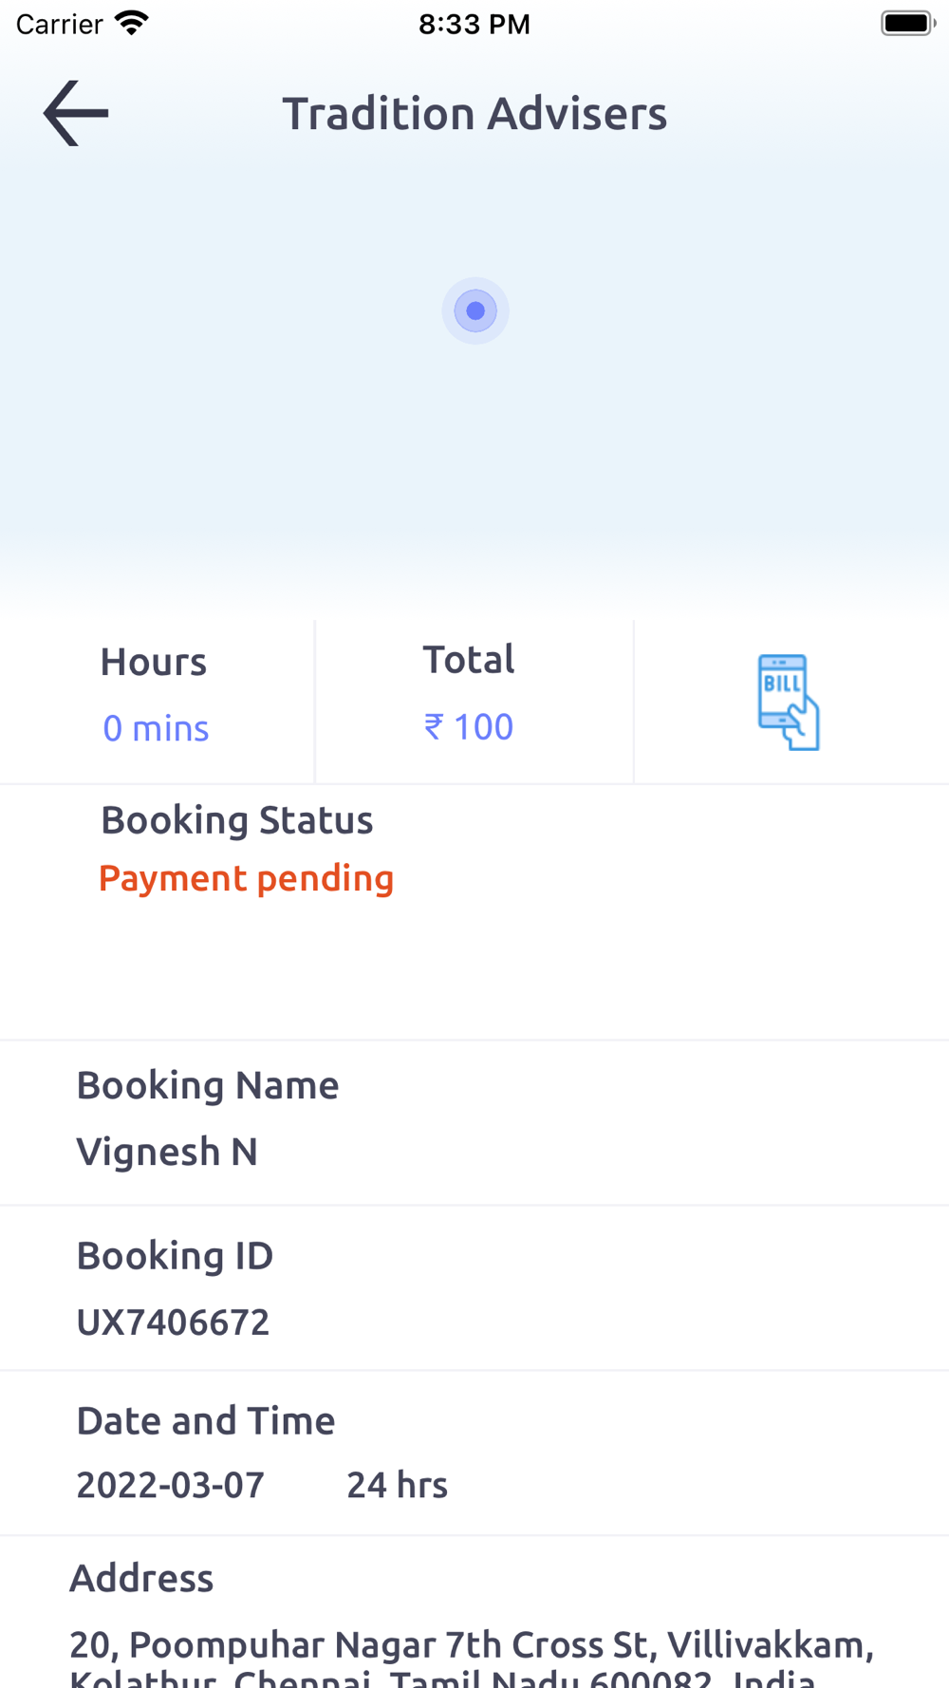Select the name Vignesh N
949x1688 pixels.
167,1152
